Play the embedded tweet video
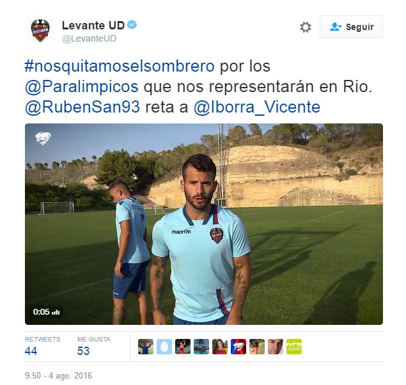The height and width of the screenshot is (385, 406). pos(204,224)
